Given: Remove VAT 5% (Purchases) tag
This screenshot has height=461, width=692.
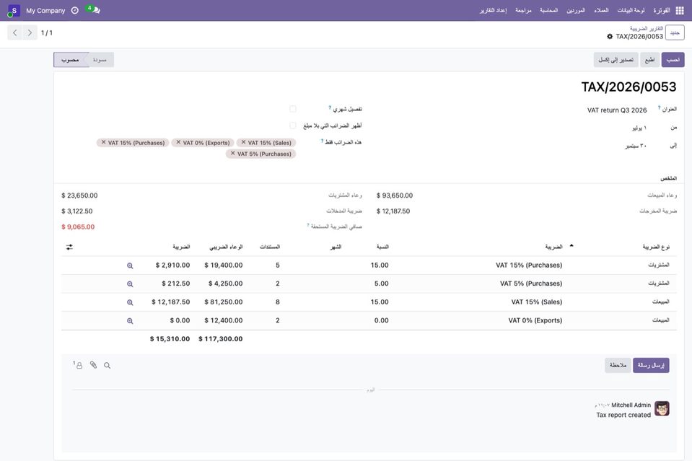Looking at the screenshot, I should (232, 154).
